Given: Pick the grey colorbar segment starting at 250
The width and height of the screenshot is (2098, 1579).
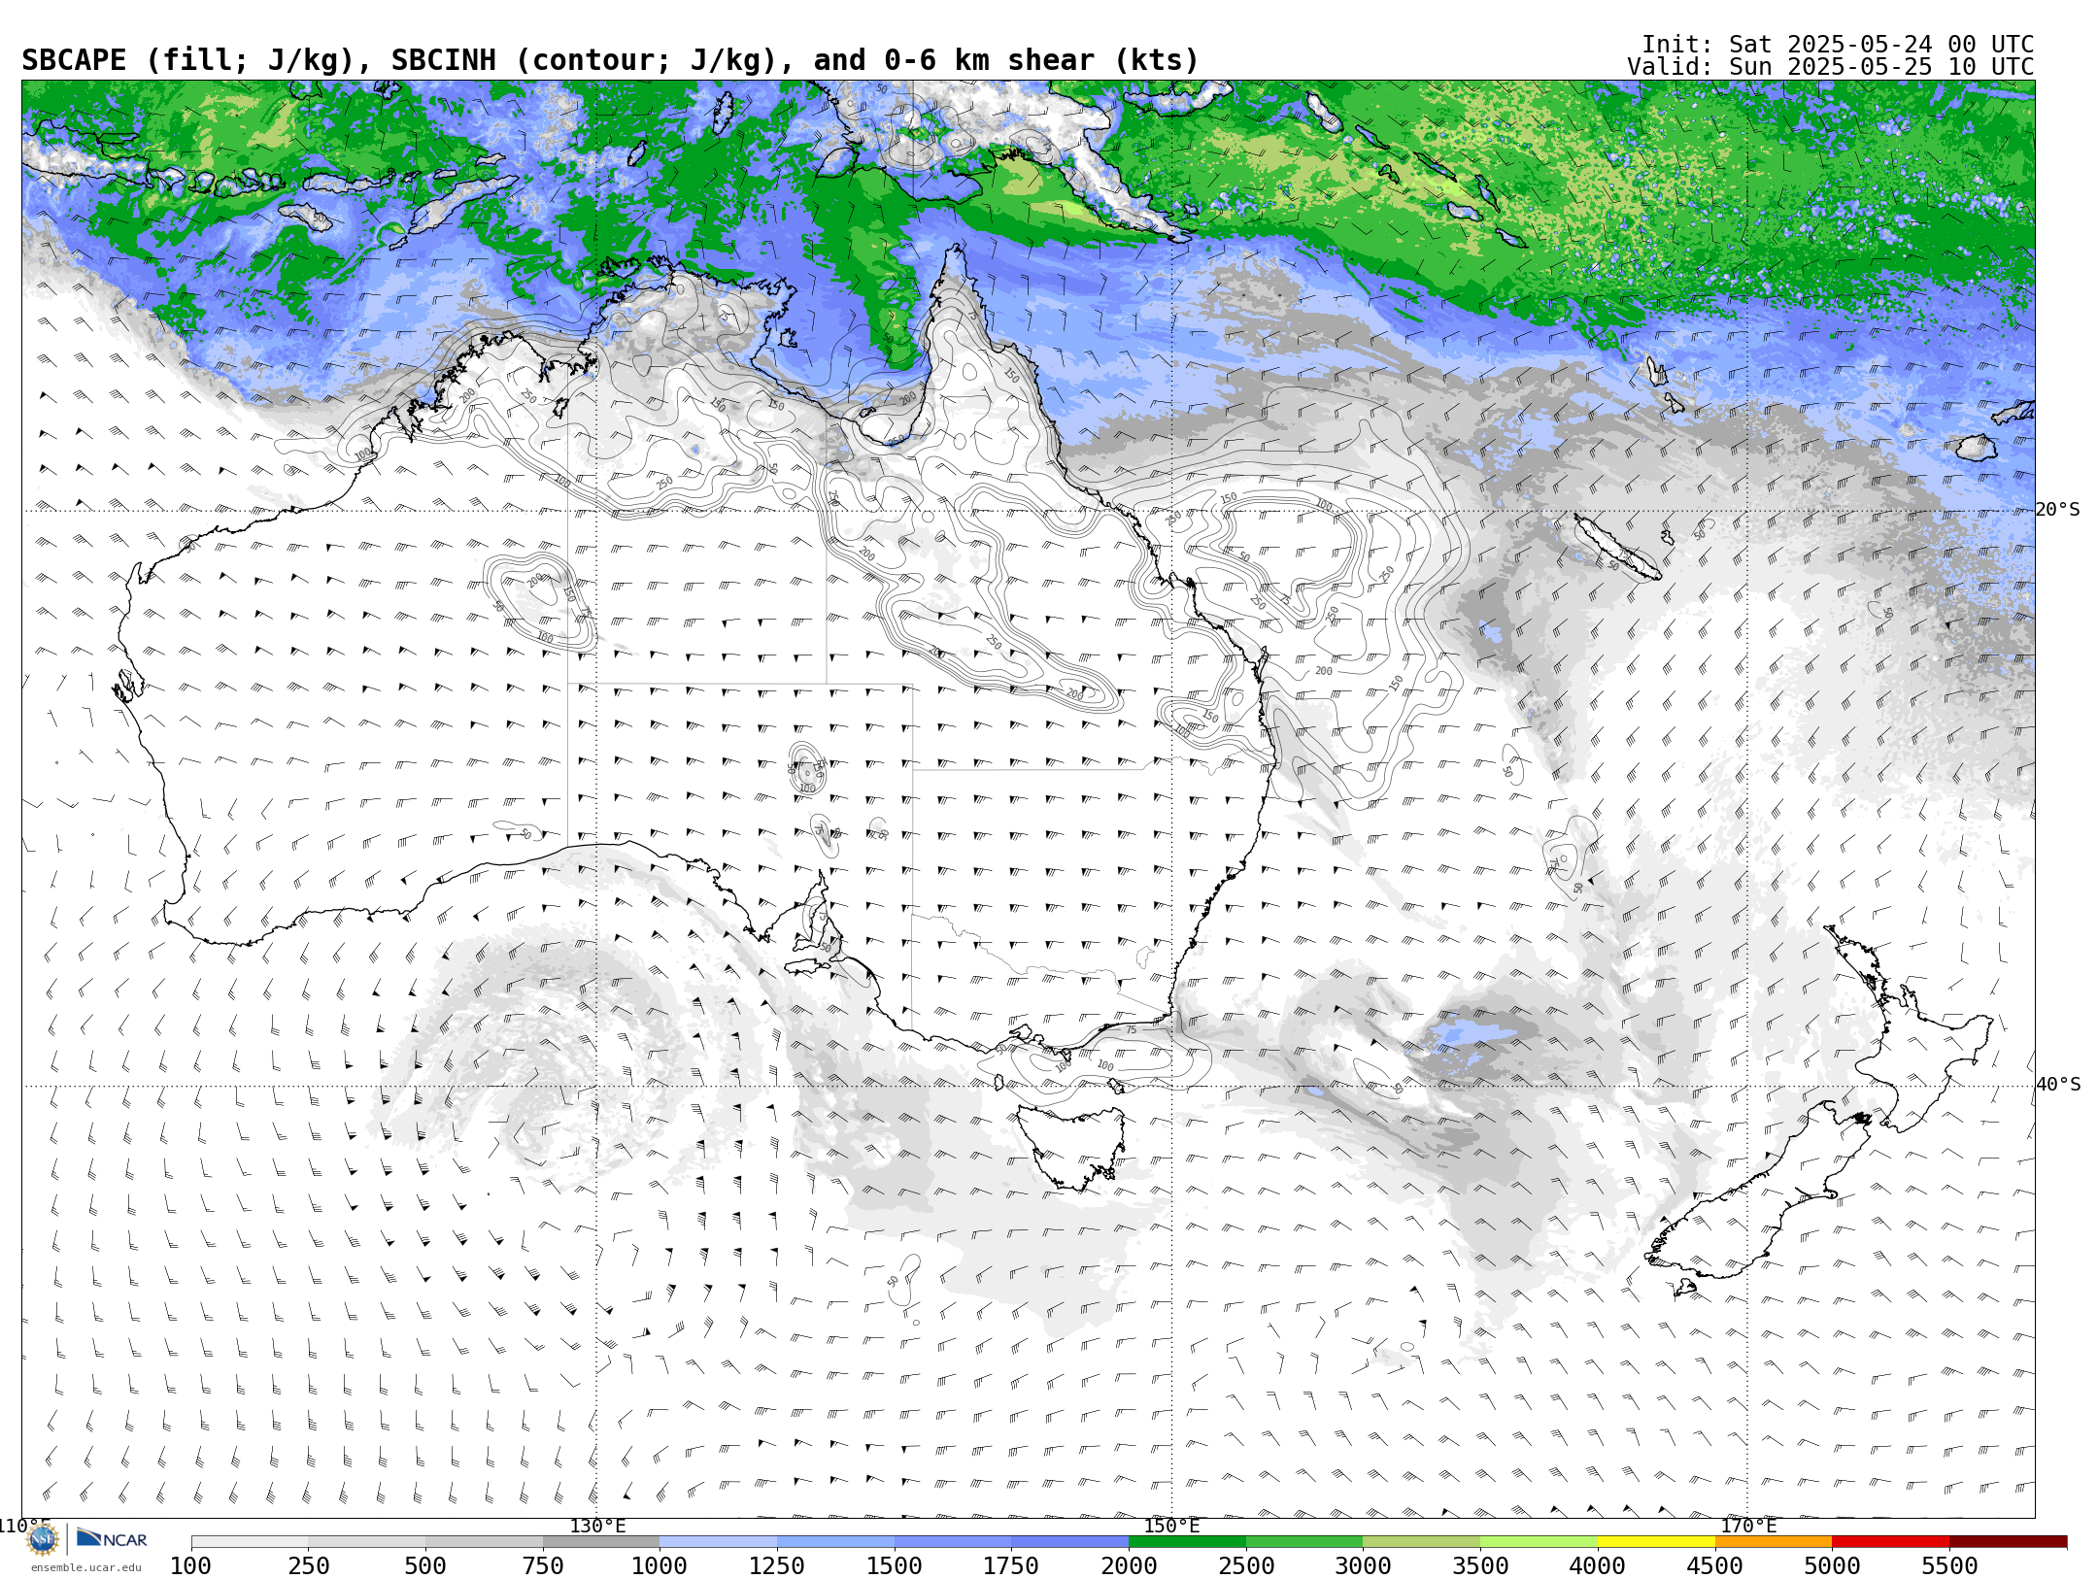Looking at the screenshot, I should click(x=367, y=1542).
